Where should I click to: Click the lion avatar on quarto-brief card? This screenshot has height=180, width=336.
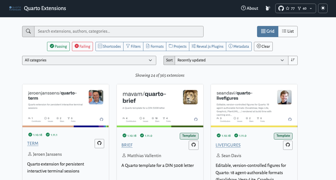click(190, 97)
